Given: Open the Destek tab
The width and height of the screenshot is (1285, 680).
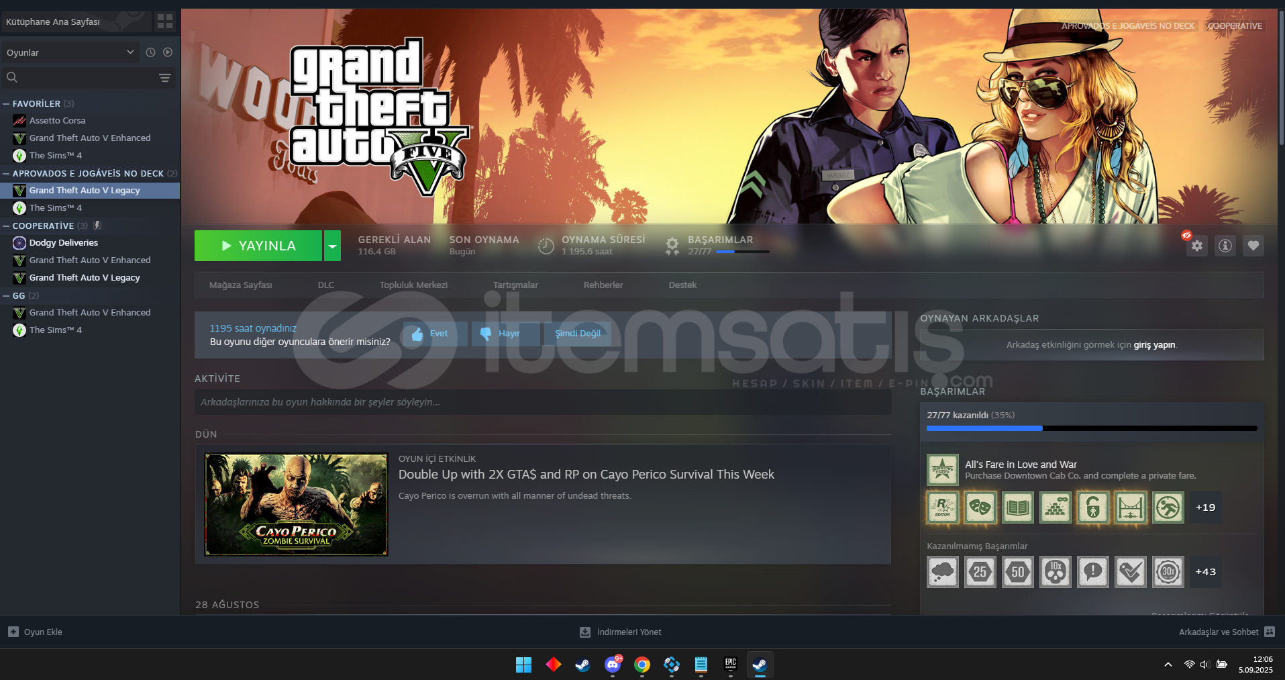Looking at the screenshot, I should [x=682, y=285].
